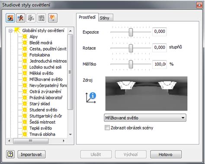Click the Expozice slider handle
205x164 pixels.
point(131,32)
